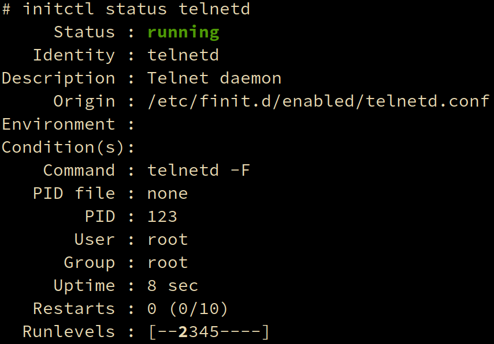The image size is (494, 344).
Task: Click the /etc/finit.d/enabled/telnetd.conf path
Action: pos(318,101)
